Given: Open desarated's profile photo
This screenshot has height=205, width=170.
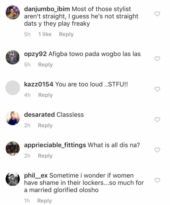Looking at the screenshot, I should [x=13, y=118].
